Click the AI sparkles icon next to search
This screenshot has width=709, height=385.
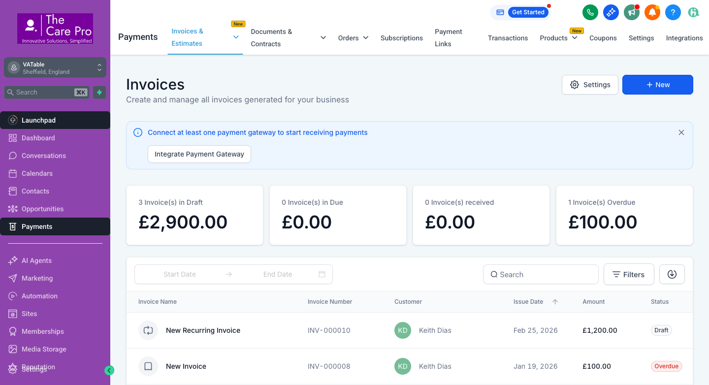point(99,92)
